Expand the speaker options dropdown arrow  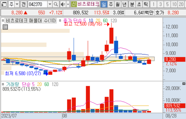click(x=68, y=4)
